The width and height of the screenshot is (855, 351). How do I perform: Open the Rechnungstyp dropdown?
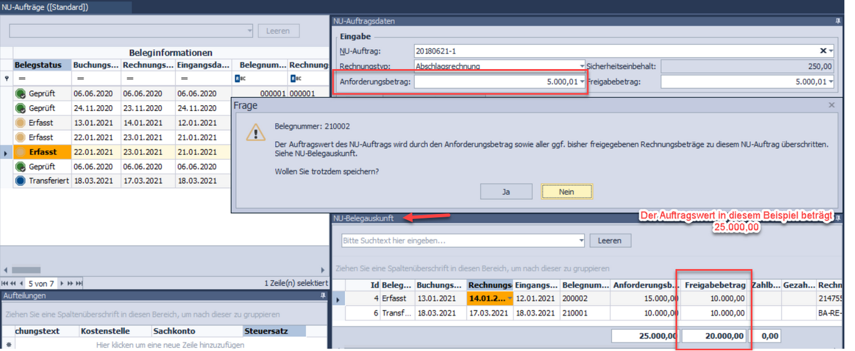click(582, 66)
